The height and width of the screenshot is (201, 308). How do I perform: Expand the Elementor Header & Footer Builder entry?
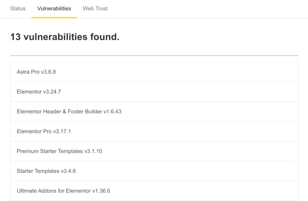[154, 111]
